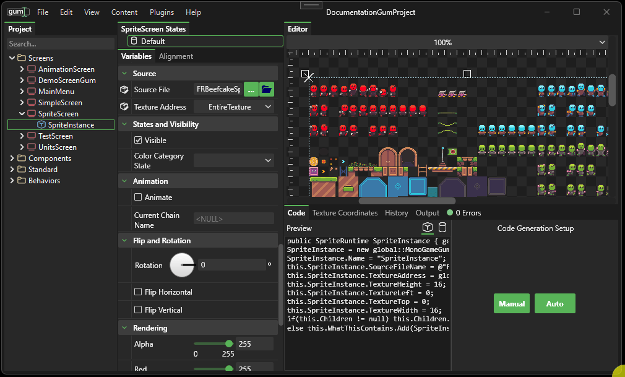This screenshot has height=377, width=625.
Task: Select the cube icon in Code Preview
Action: coord(427,228)
